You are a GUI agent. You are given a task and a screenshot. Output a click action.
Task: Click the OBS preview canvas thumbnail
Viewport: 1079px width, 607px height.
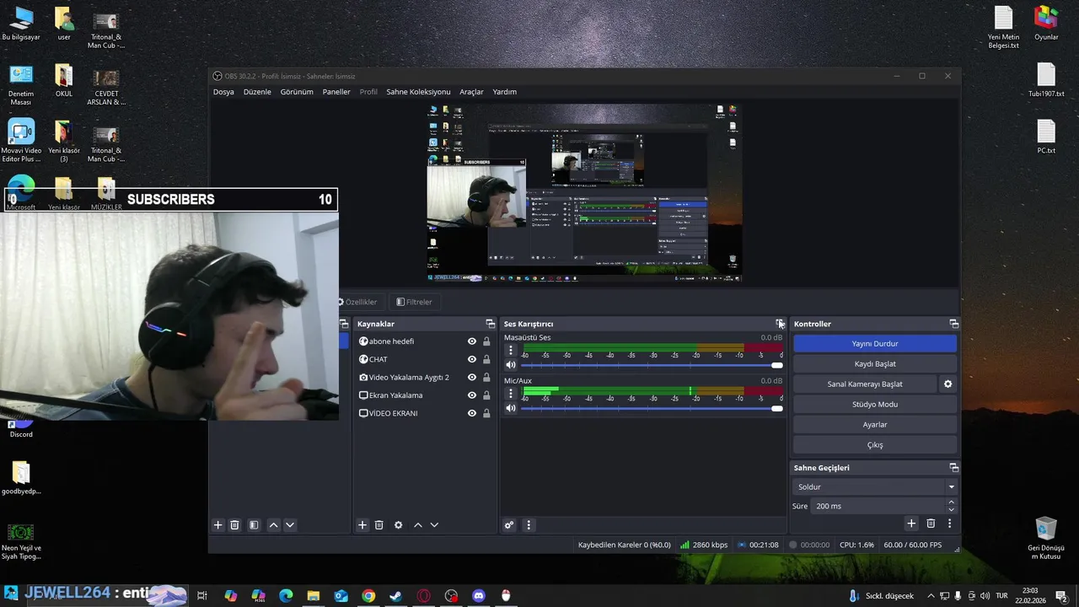coord(584,193)
